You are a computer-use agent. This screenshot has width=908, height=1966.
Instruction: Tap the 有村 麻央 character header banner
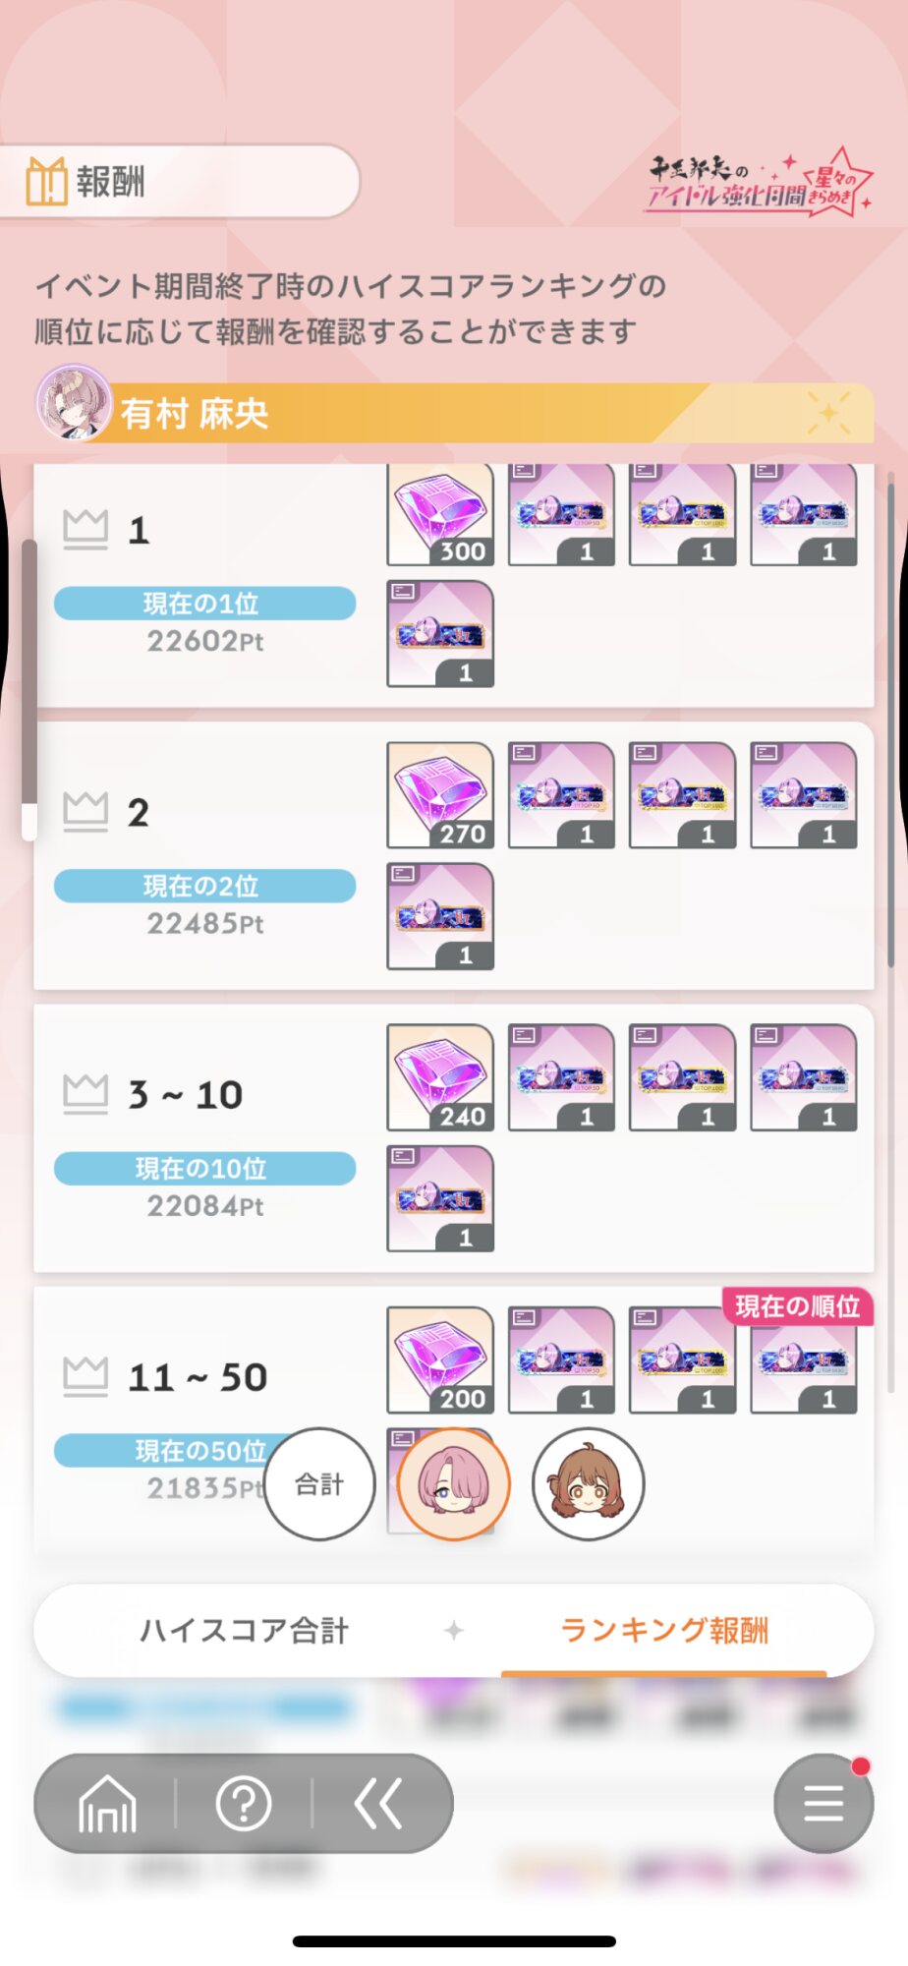454,413
